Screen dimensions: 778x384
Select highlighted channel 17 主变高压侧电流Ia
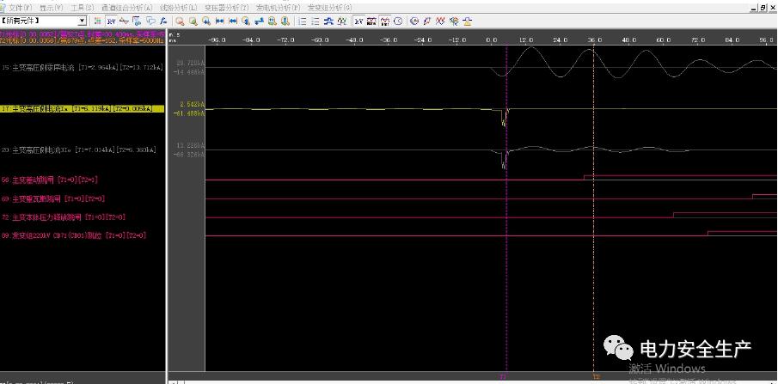click(x=83, y=108)
